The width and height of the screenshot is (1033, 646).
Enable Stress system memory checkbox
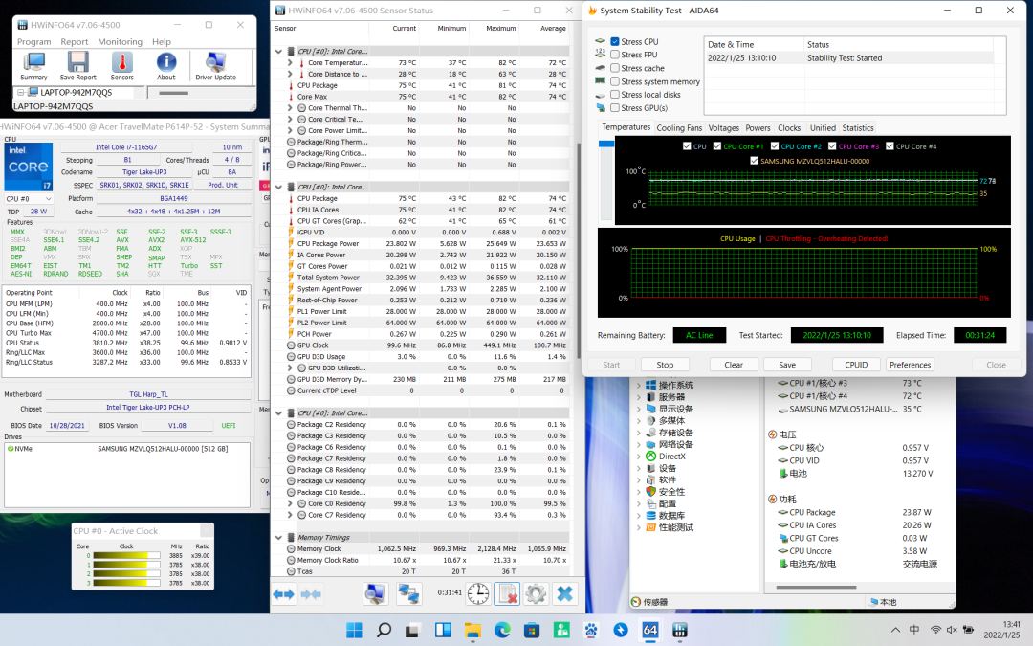click(615, 81)
